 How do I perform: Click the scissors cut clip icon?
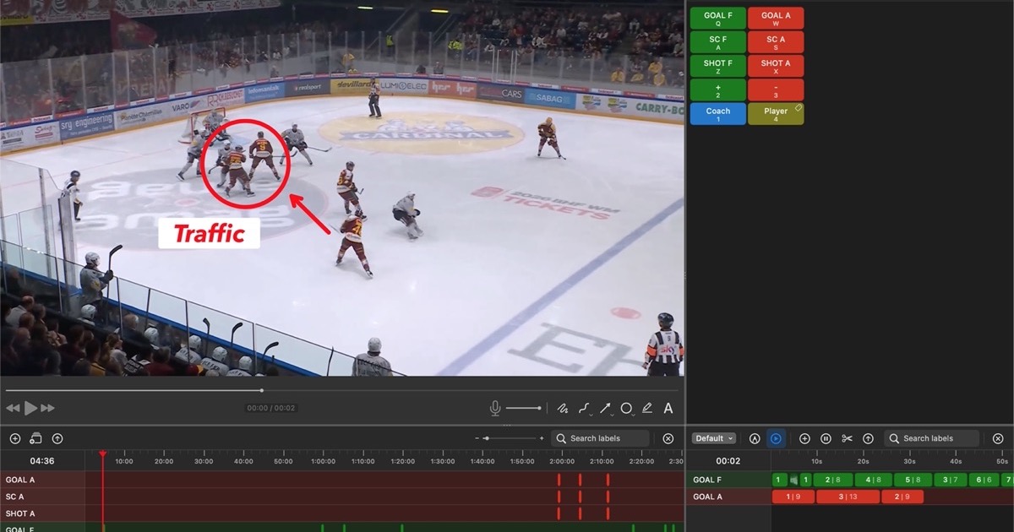coord(847,438)
